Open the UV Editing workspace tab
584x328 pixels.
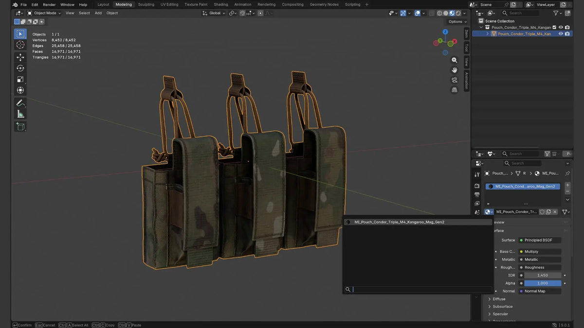pos(169,4)
